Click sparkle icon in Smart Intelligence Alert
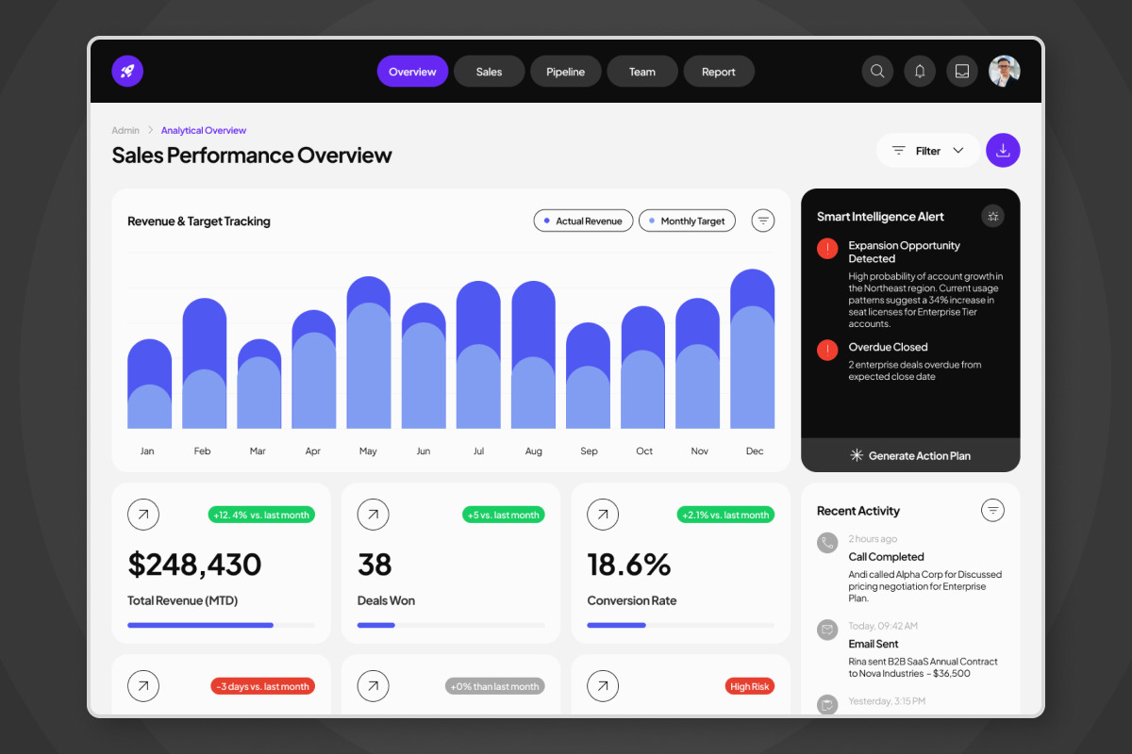The height and width of the screenshot is (754, 1132). pyautogui.click(x=992, y=216)
